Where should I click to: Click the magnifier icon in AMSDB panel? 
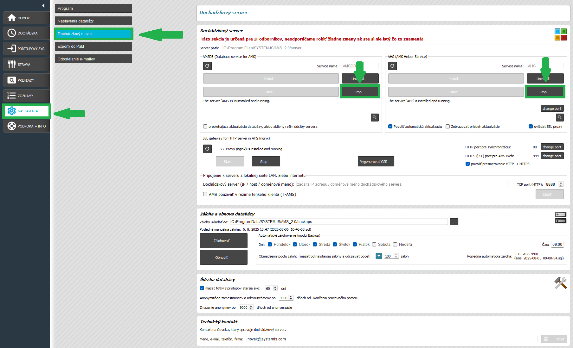click(375, 117)
